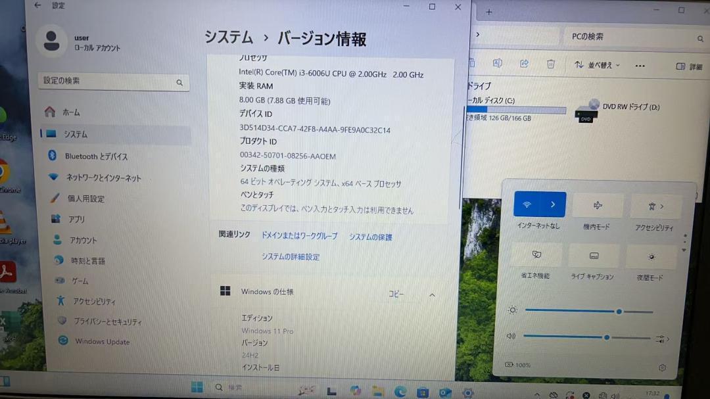This screenshot has width=710, height=399.
Task: Click the back arrow in Settings title bar
Action: (37, 5)
